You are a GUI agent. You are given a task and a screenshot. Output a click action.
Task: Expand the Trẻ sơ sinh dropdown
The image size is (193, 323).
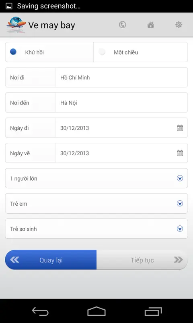click(96, 229)
